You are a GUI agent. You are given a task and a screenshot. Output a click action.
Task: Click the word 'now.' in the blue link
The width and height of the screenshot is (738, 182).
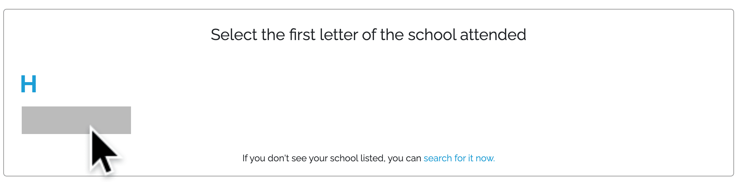(x=485, y=159)
